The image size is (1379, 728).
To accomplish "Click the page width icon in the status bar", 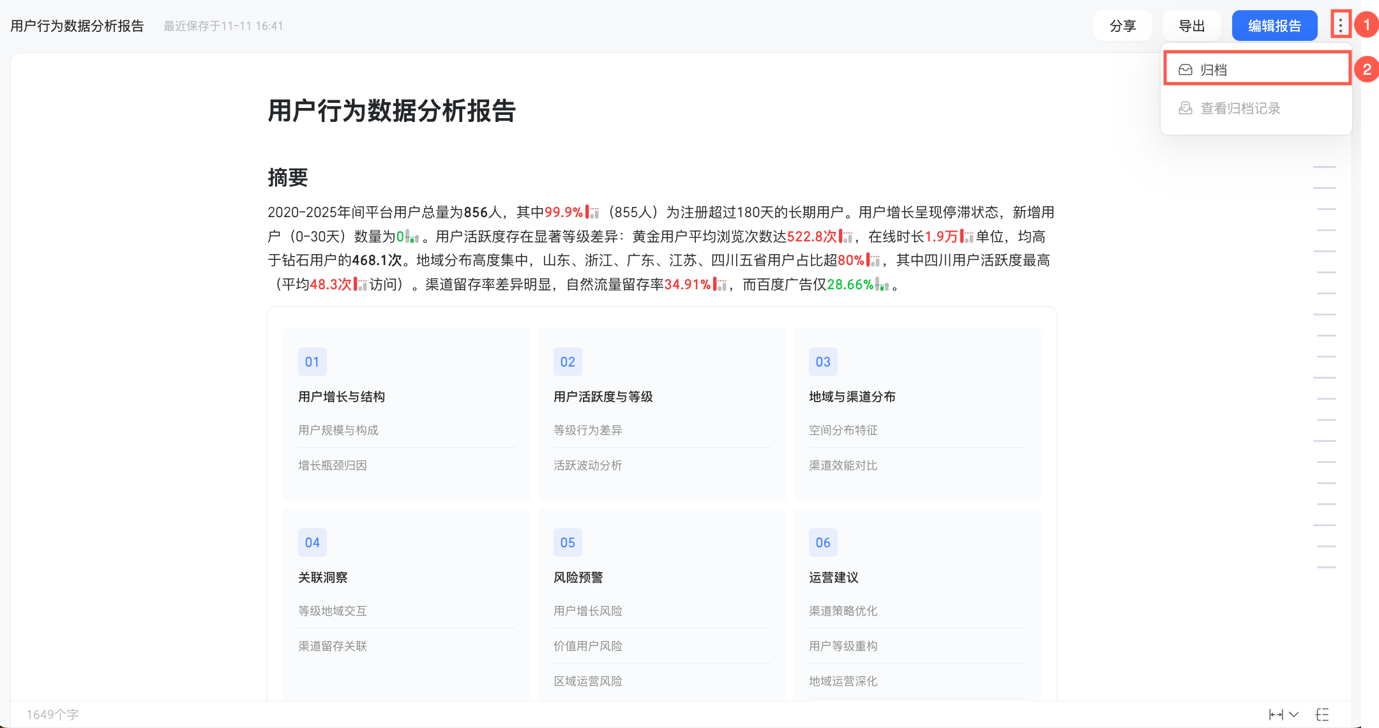I will (1276, 715).
